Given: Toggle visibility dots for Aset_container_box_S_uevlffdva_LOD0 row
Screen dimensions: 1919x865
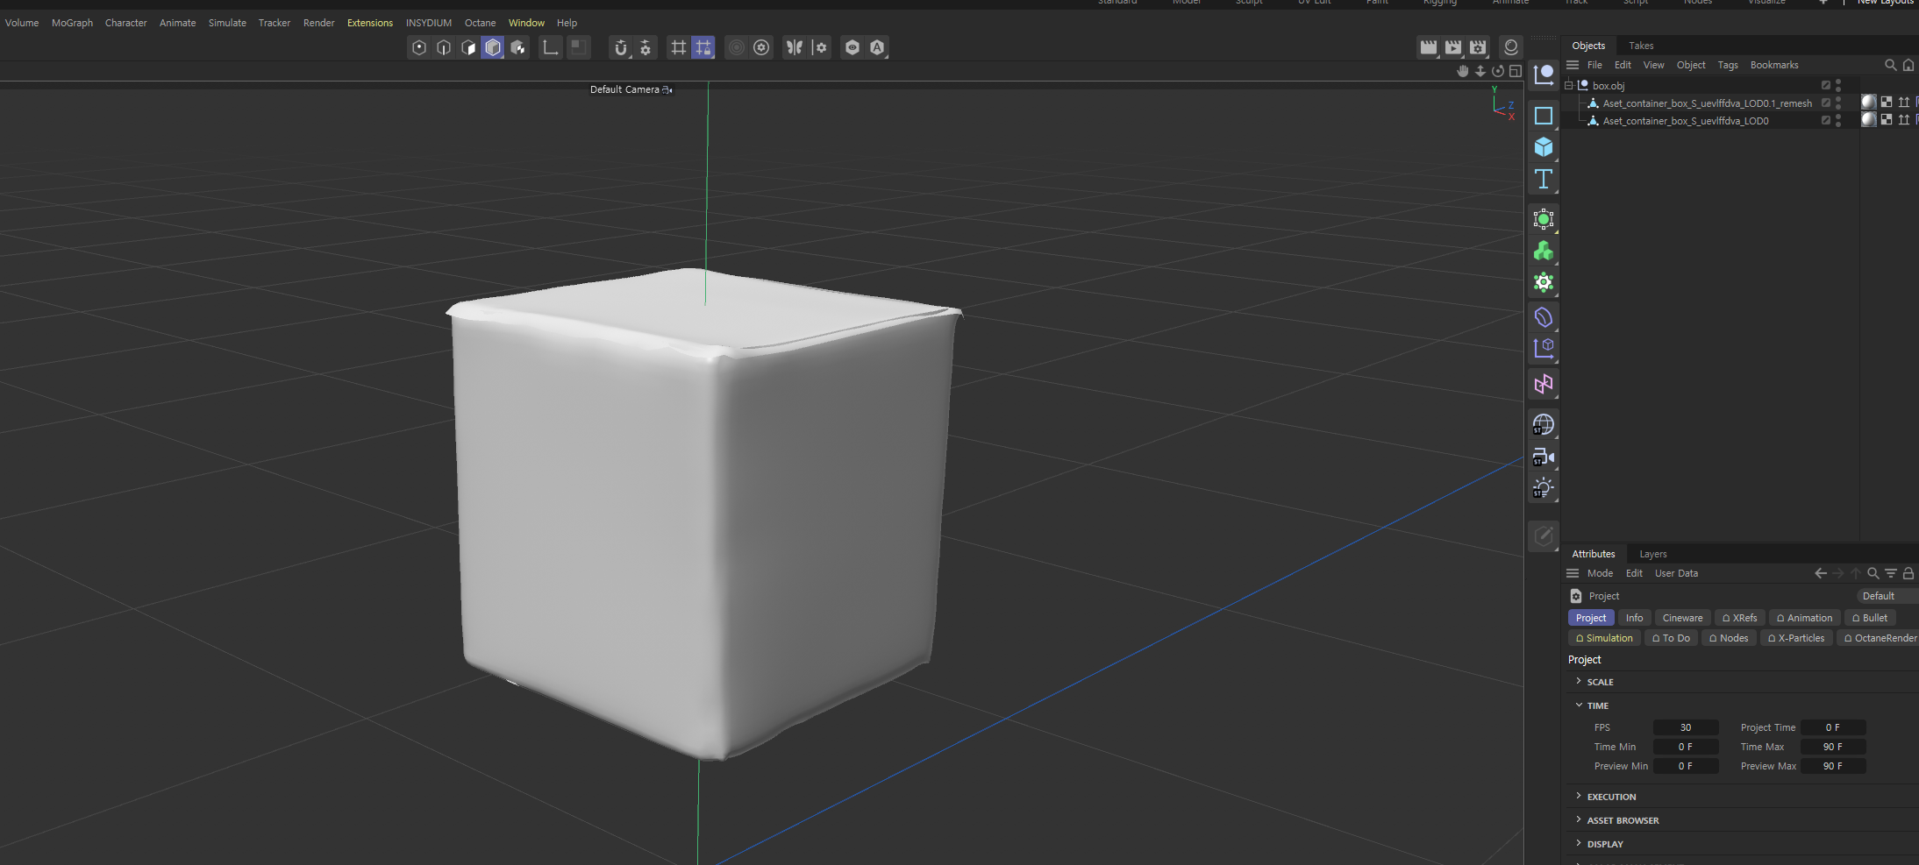Looking at the screenshot, I should [1838, 121].
